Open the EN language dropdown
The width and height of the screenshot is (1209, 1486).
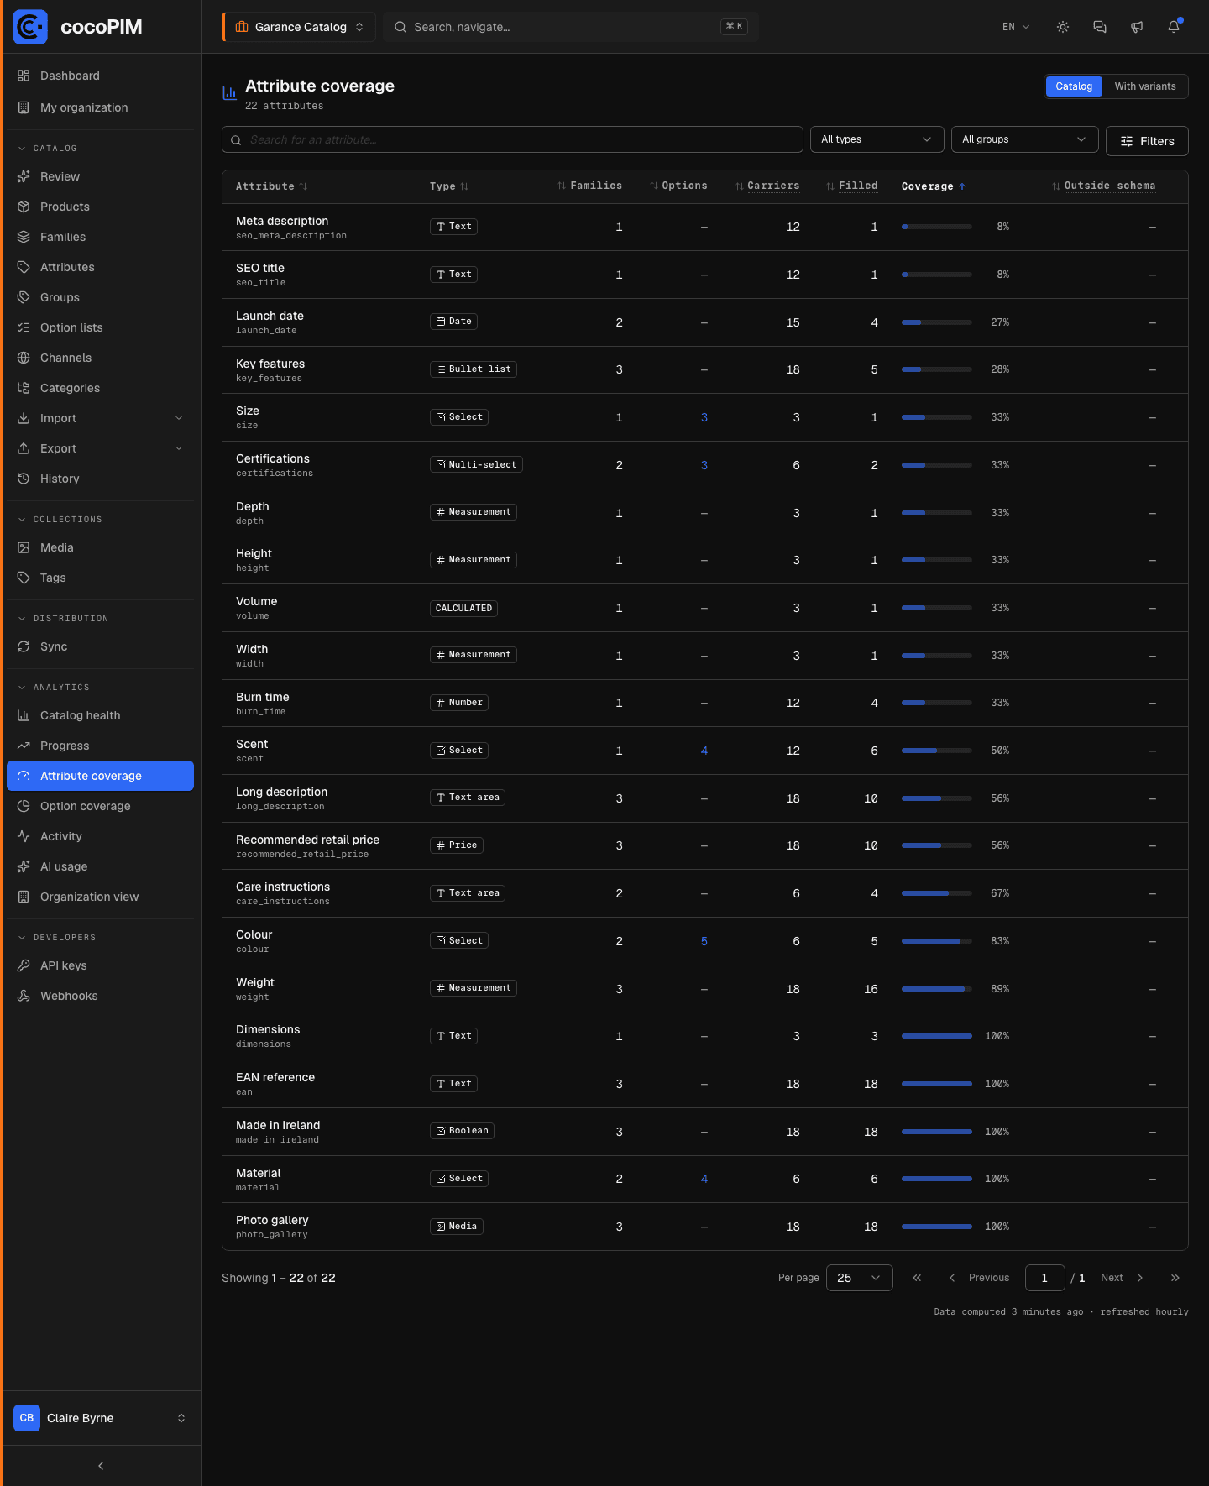point(1016,27)
